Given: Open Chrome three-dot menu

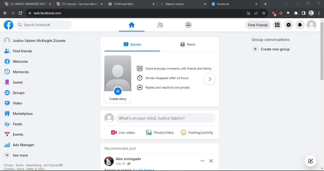Looking at the screenshot, I should (319, 13).
